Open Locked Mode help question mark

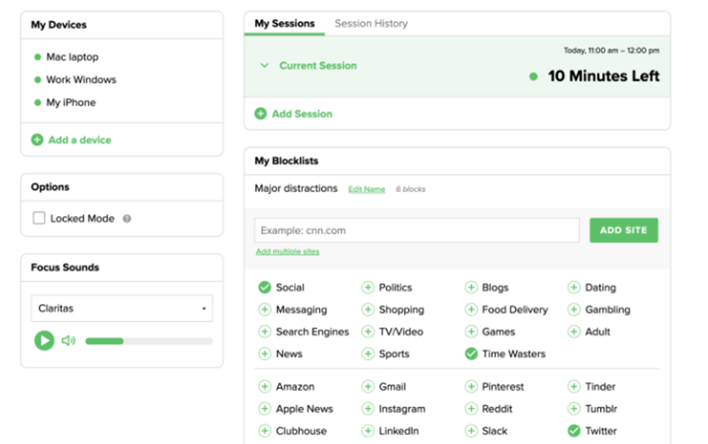click(x=127, y=218)
